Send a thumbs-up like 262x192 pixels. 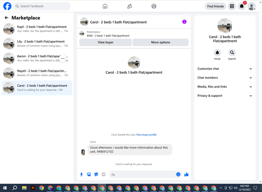[187, 174]
